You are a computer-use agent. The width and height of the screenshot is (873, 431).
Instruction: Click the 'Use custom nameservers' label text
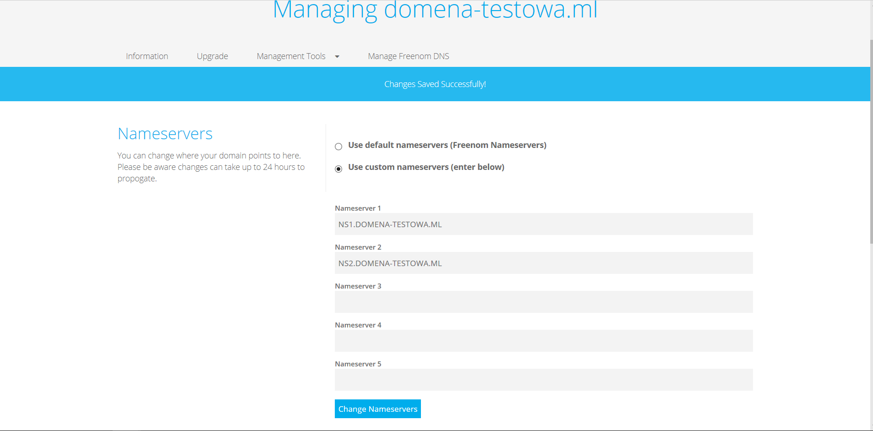426,167
